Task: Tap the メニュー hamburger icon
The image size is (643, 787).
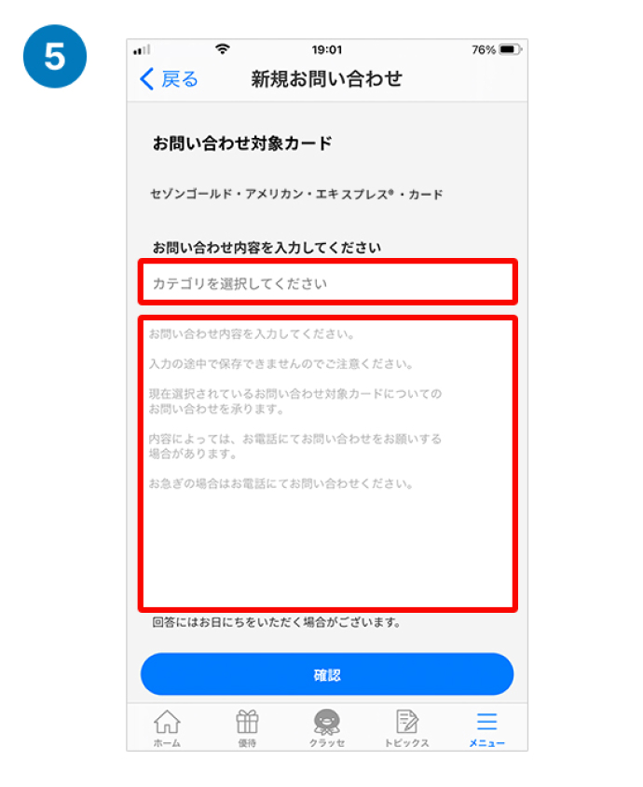Action: (x=486, y=721)
